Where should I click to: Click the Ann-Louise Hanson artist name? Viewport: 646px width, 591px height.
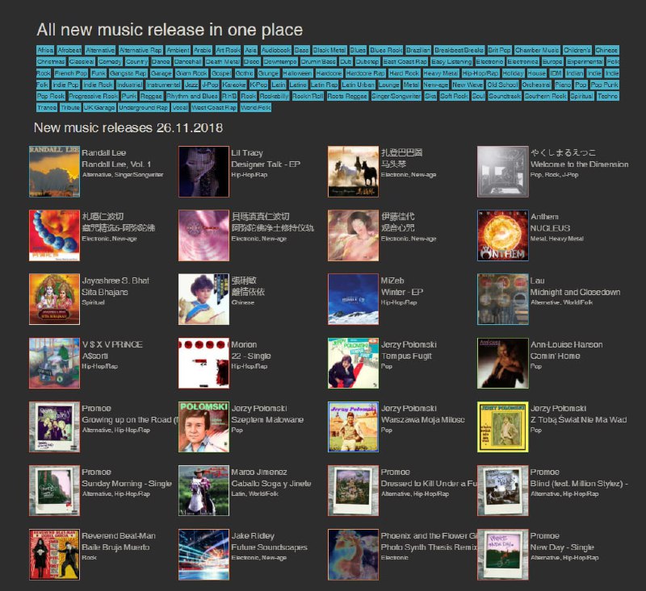(x=567, y=344)
